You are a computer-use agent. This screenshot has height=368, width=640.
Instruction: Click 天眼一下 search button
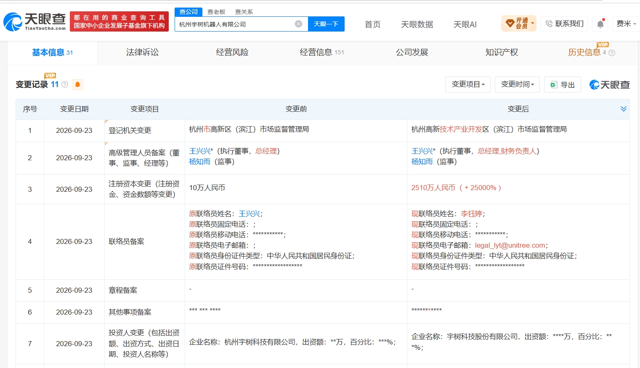(x=326, y=24)
